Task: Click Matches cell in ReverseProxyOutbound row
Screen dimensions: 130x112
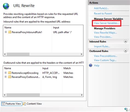Action: point(68,77)
